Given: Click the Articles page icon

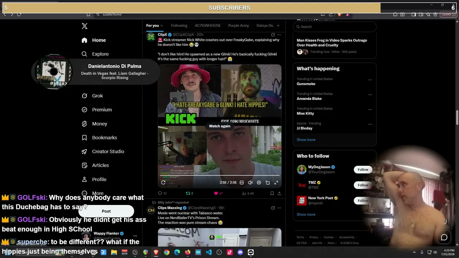Looking at the screenshot, I should point(84,166).
